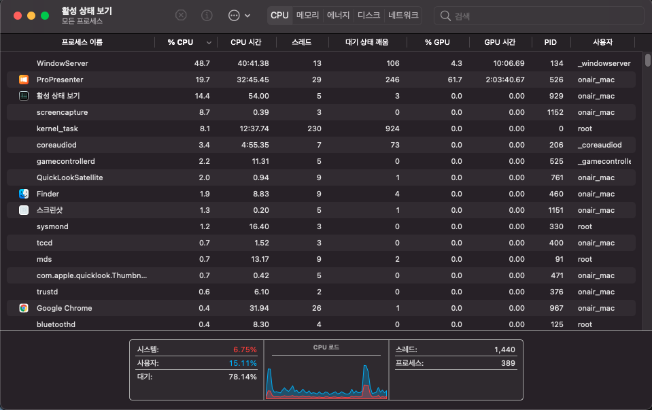The width and height of the screenshot is (652, 410).
Task: Click the 시스템 6.75% value
Action: click(x=245, y=349)
